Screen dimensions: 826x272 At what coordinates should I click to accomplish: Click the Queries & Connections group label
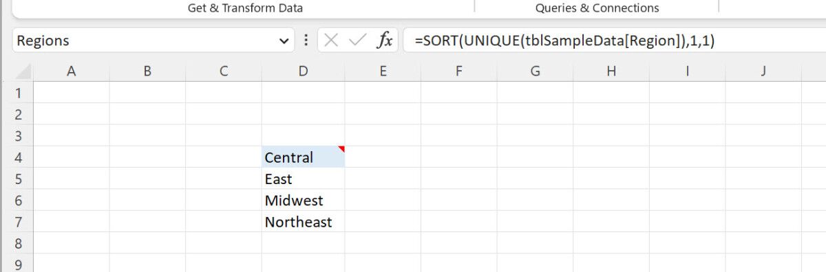click(x=597, y=8)
